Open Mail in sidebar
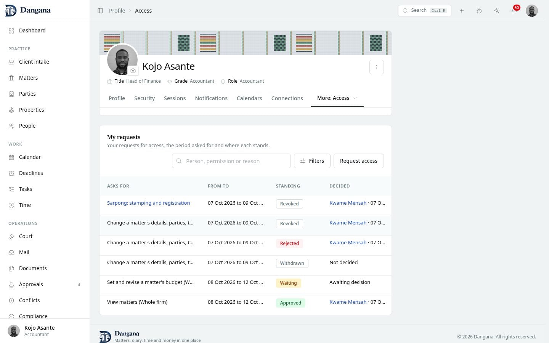 point(45,252)
